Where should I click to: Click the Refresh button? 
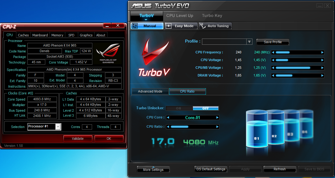pyautogui.click(x=280, y=169)
